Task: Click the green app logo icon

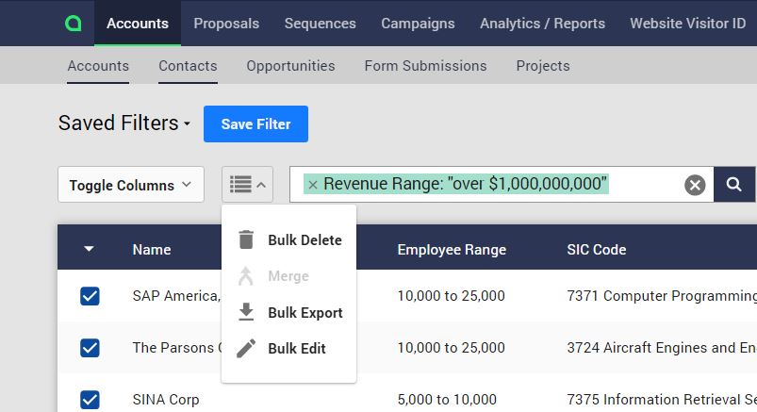Action: 73,24
